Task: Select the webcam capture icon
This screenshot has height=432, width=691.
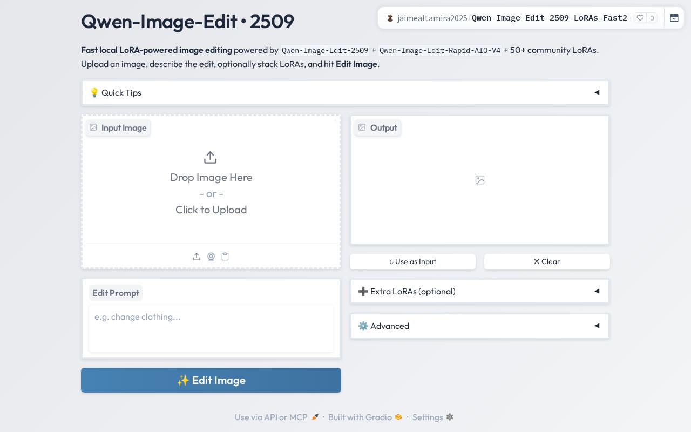Action: [211, 256]
